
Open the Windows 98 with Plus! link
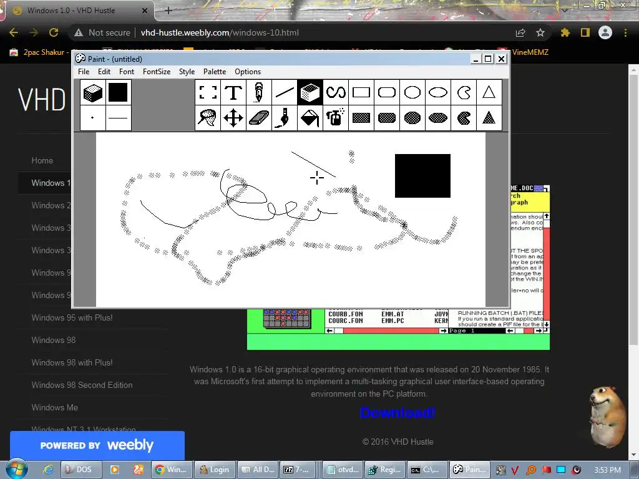[72, 362]
